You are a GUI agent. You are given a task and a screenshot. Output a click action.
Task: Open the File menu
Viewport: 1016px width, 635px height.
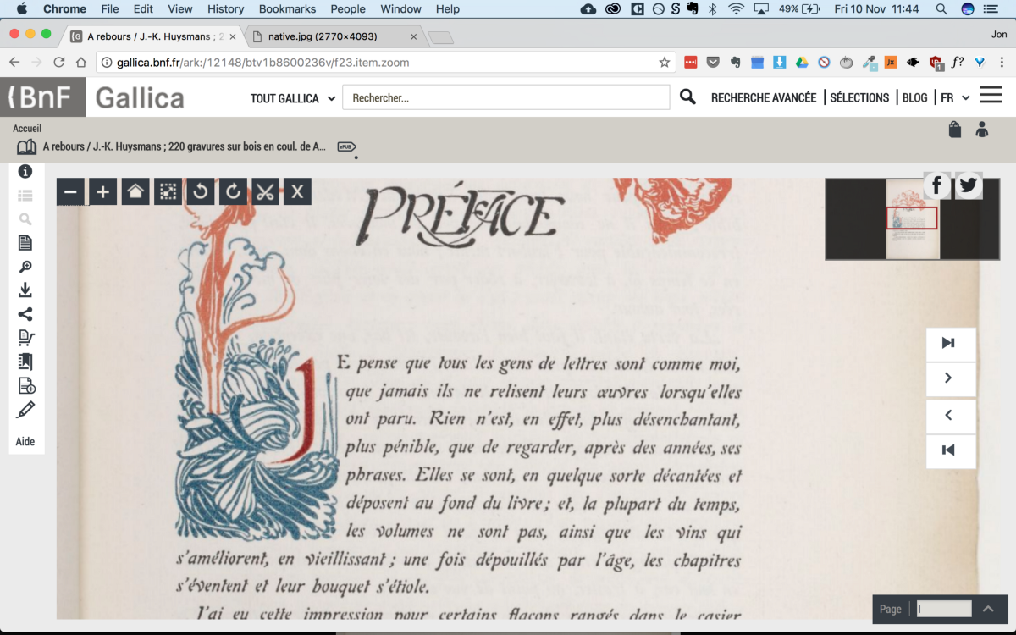pos(110,9)
